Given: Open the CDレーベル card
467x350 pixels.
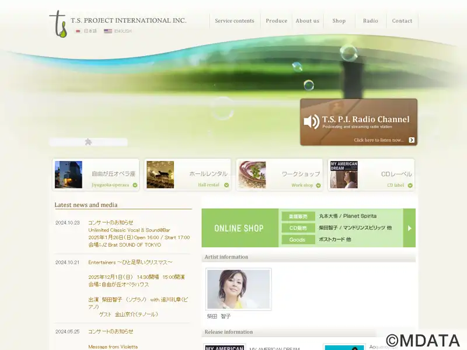Looking at the screenshot, I should [371, 174].
